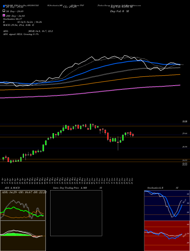Click the blue 20 Day legend swatch
This screenshot has width=190, height=251.
tap(4, 6)
